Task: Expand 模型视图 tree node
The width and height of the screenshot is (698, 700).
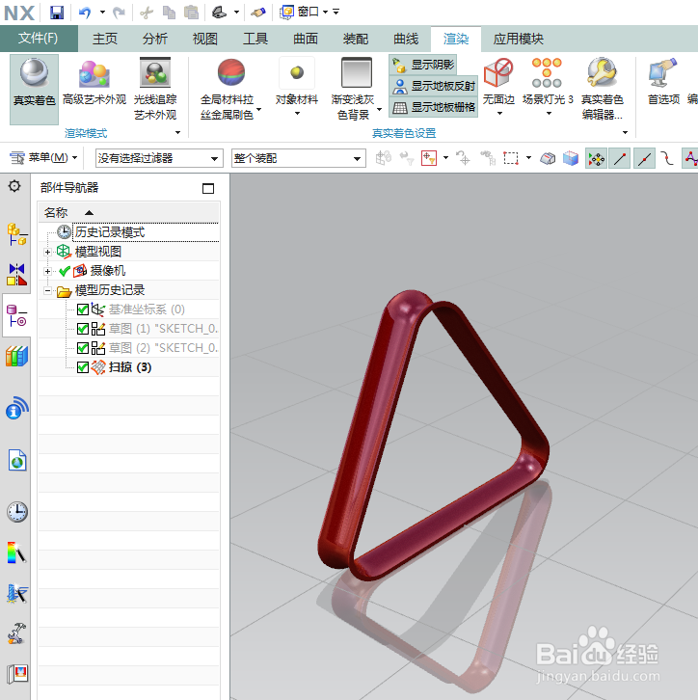Action: coord(47,252)
